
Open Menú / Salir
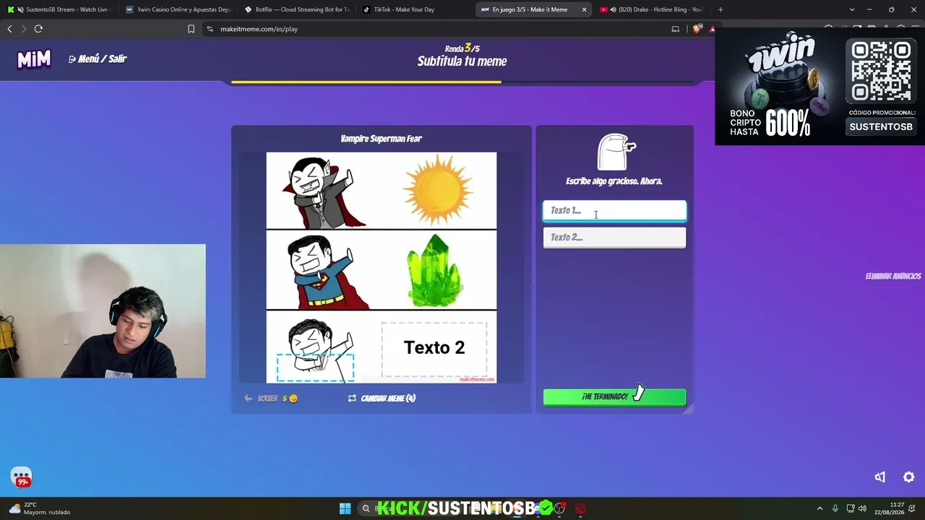pyautogui.click(x=98, y=59)
